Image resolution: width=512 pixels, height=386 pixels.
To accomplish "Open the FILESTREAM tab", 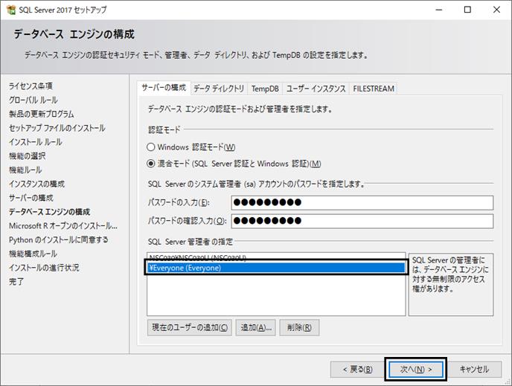I will (374, 89).
